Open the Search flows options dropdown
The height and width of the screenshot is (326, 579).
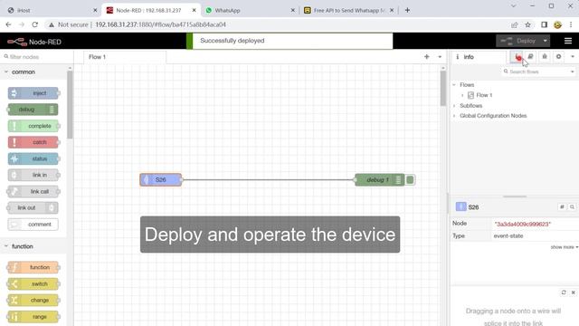[x=573, y=72]
